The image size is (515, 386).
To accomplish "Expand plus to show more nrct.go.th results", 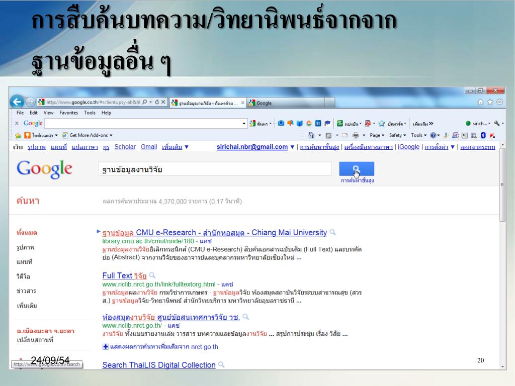I will (106, 347).
